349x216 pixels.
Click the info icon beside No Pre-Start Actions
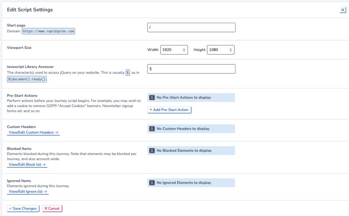(x=152, y=98)
